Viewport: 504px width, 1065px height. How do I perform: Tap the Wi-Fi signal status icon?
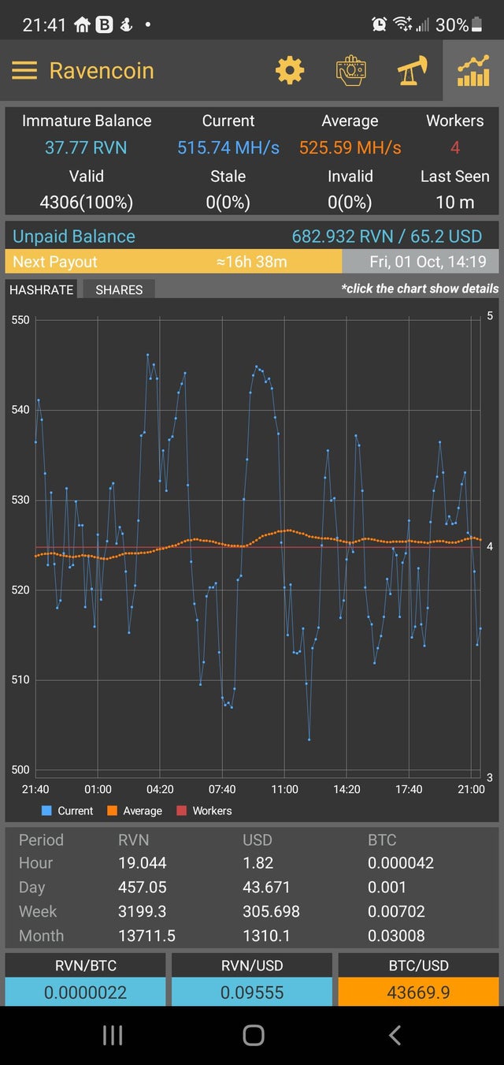[x=402, y=24]
